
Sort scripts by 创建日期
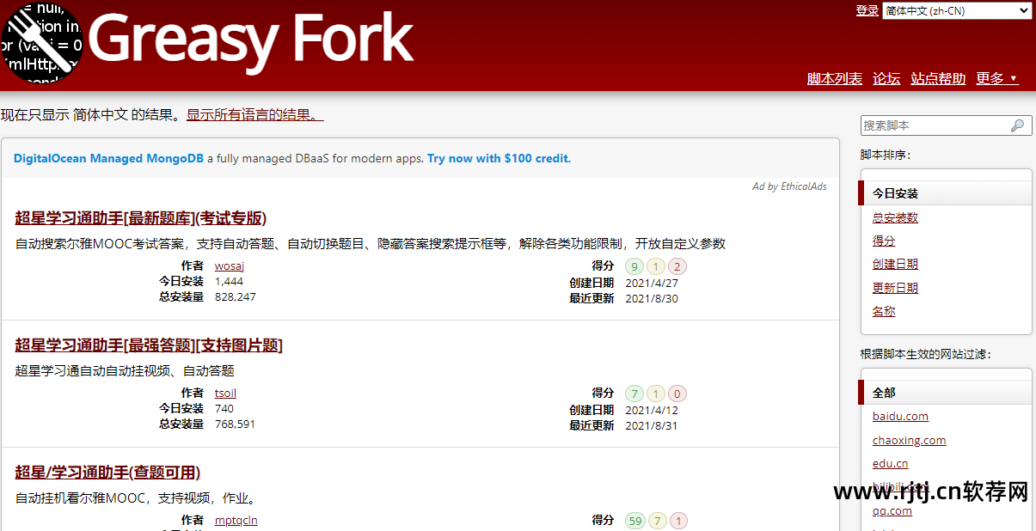click(x=895, y=264)
